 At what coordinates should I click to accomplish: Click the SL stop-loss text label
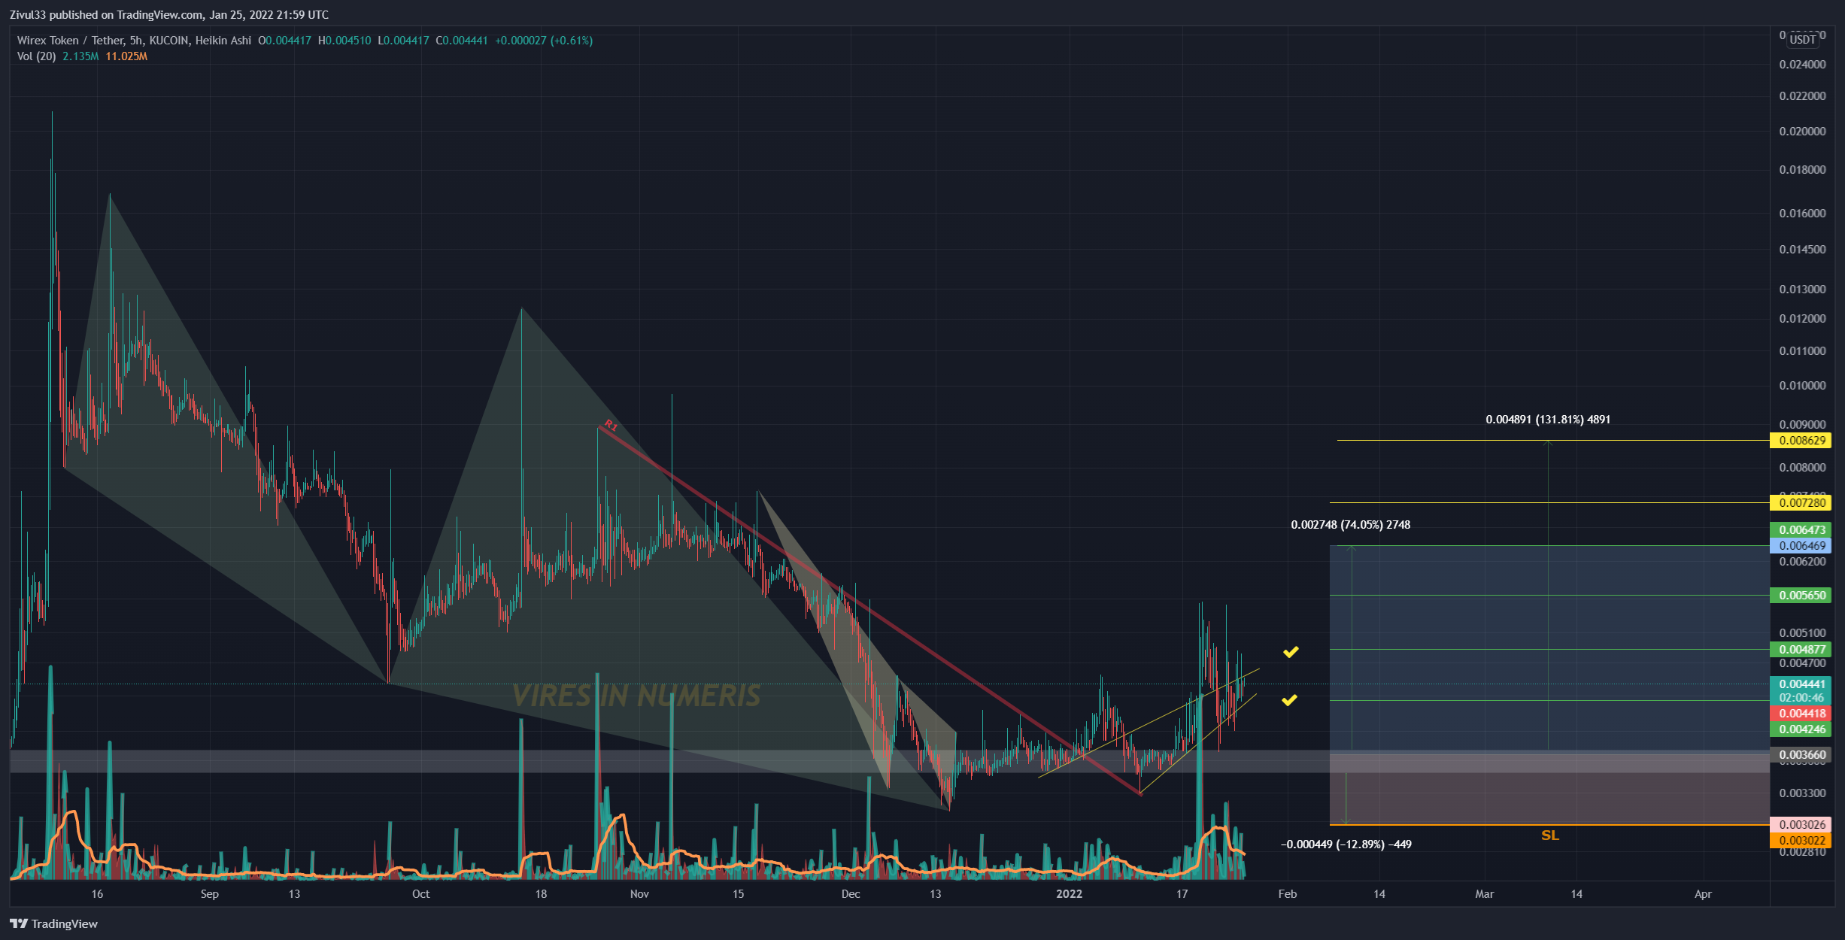1550,835
